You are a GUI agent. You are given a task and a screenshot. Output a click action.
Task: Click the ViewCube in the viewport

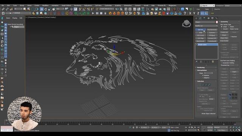pos(186,23)
